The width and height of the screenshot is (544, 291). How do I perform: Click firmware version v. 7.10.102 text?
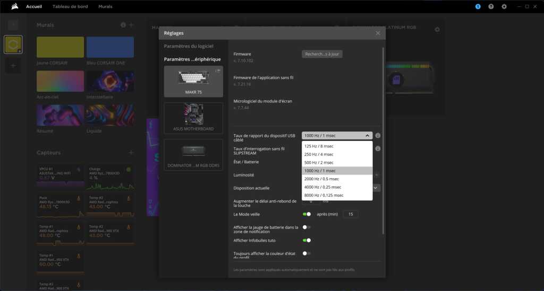(x=243, y=60)
